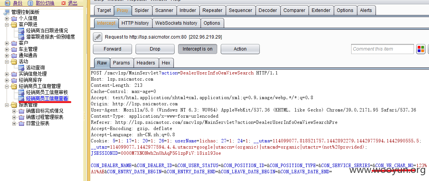The width and height of the screenshot is (429, 181).
Task: Expand the 车主管理 tree node
Action: tap(7, 49)
